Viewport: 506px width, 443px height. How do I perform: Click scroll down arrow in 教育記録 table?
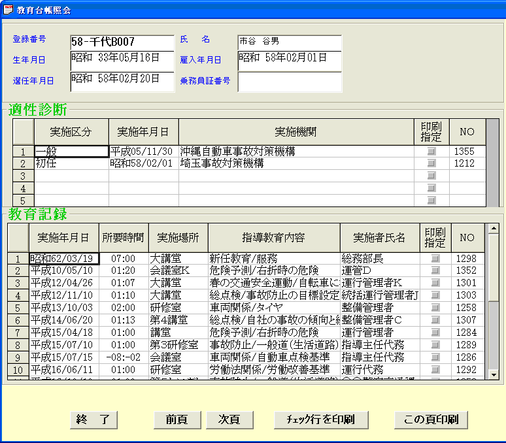coord(494,374)
